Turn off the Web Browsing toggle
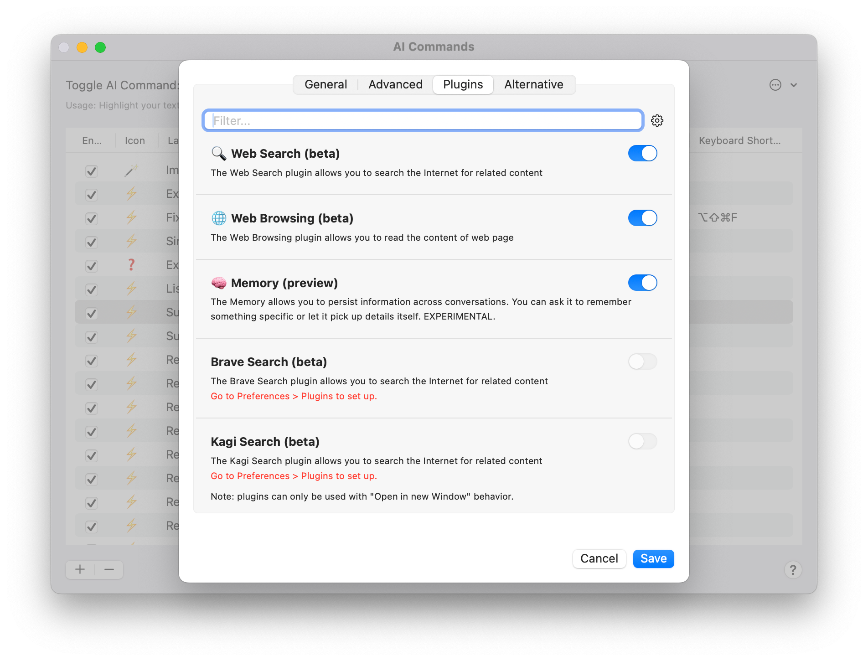 [x=642, y=218]
